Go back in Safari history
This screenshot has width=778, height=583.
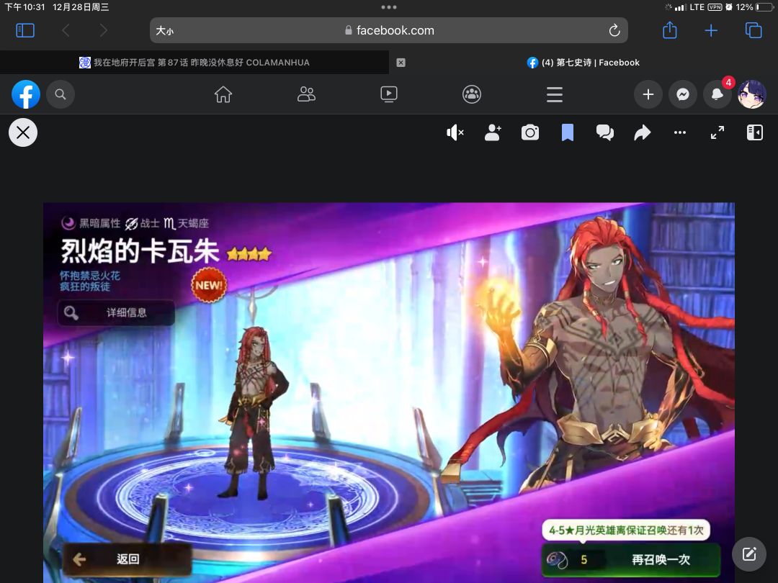(66, 31)
